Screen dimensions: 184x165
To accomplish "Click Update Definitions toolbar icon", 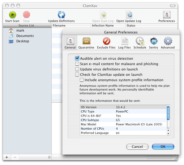I will [61, 15].
